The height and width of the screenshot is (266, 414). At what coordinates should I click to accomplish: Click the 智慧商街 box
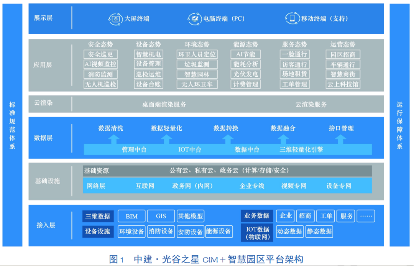[343, 74]
